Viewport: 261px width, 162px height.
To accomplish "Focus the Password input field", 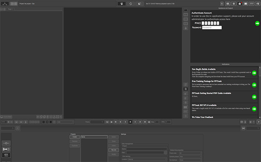I will point(212,27).
